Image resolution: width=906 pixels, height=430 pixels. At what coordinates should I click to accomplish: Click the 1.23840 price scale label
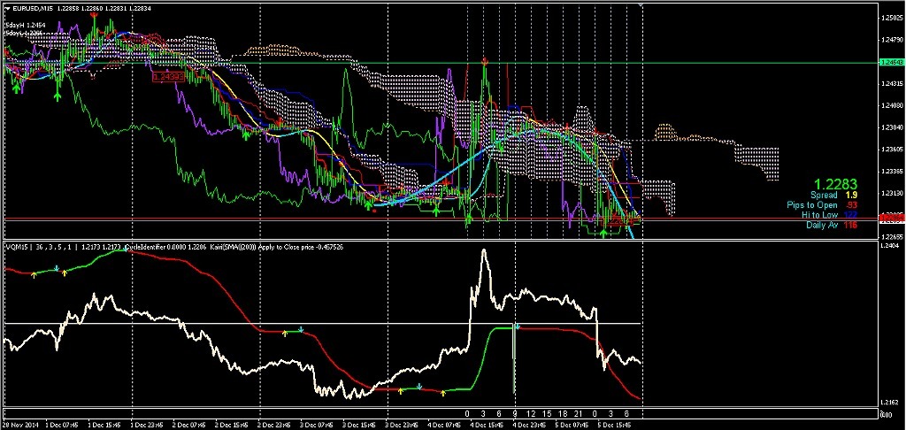(x=894, y=127)
